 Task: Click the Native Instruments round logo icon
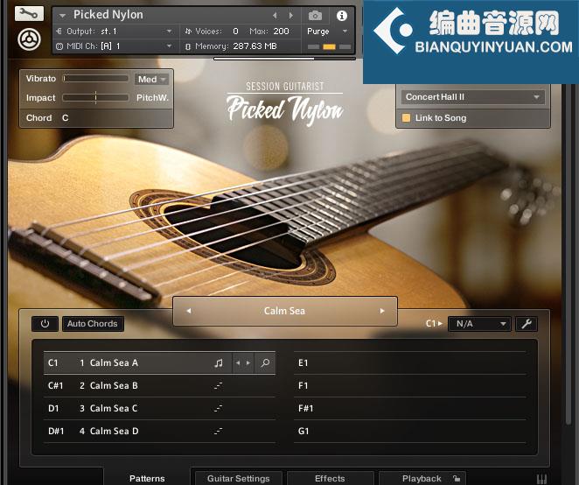[x=29, y=40]
